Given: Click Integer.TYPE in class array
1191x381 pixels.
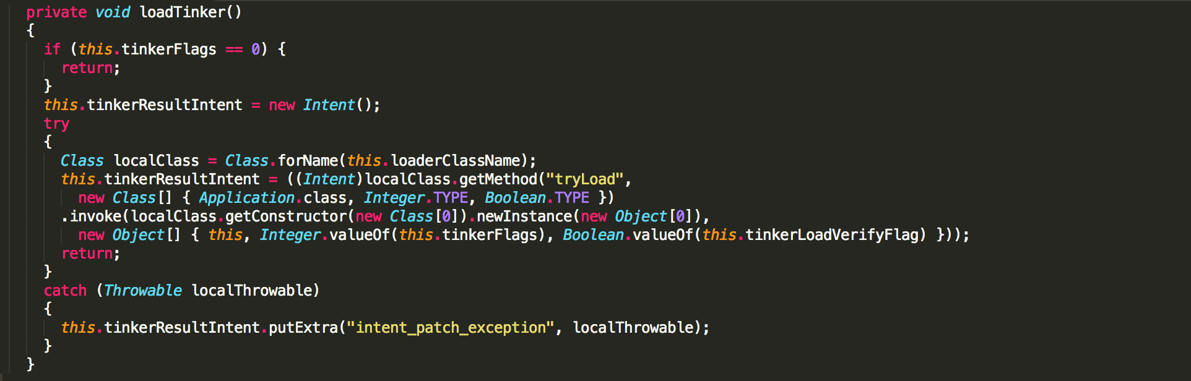Looking at the screenshot, I should pyautogui.click(x=416, y=198).
